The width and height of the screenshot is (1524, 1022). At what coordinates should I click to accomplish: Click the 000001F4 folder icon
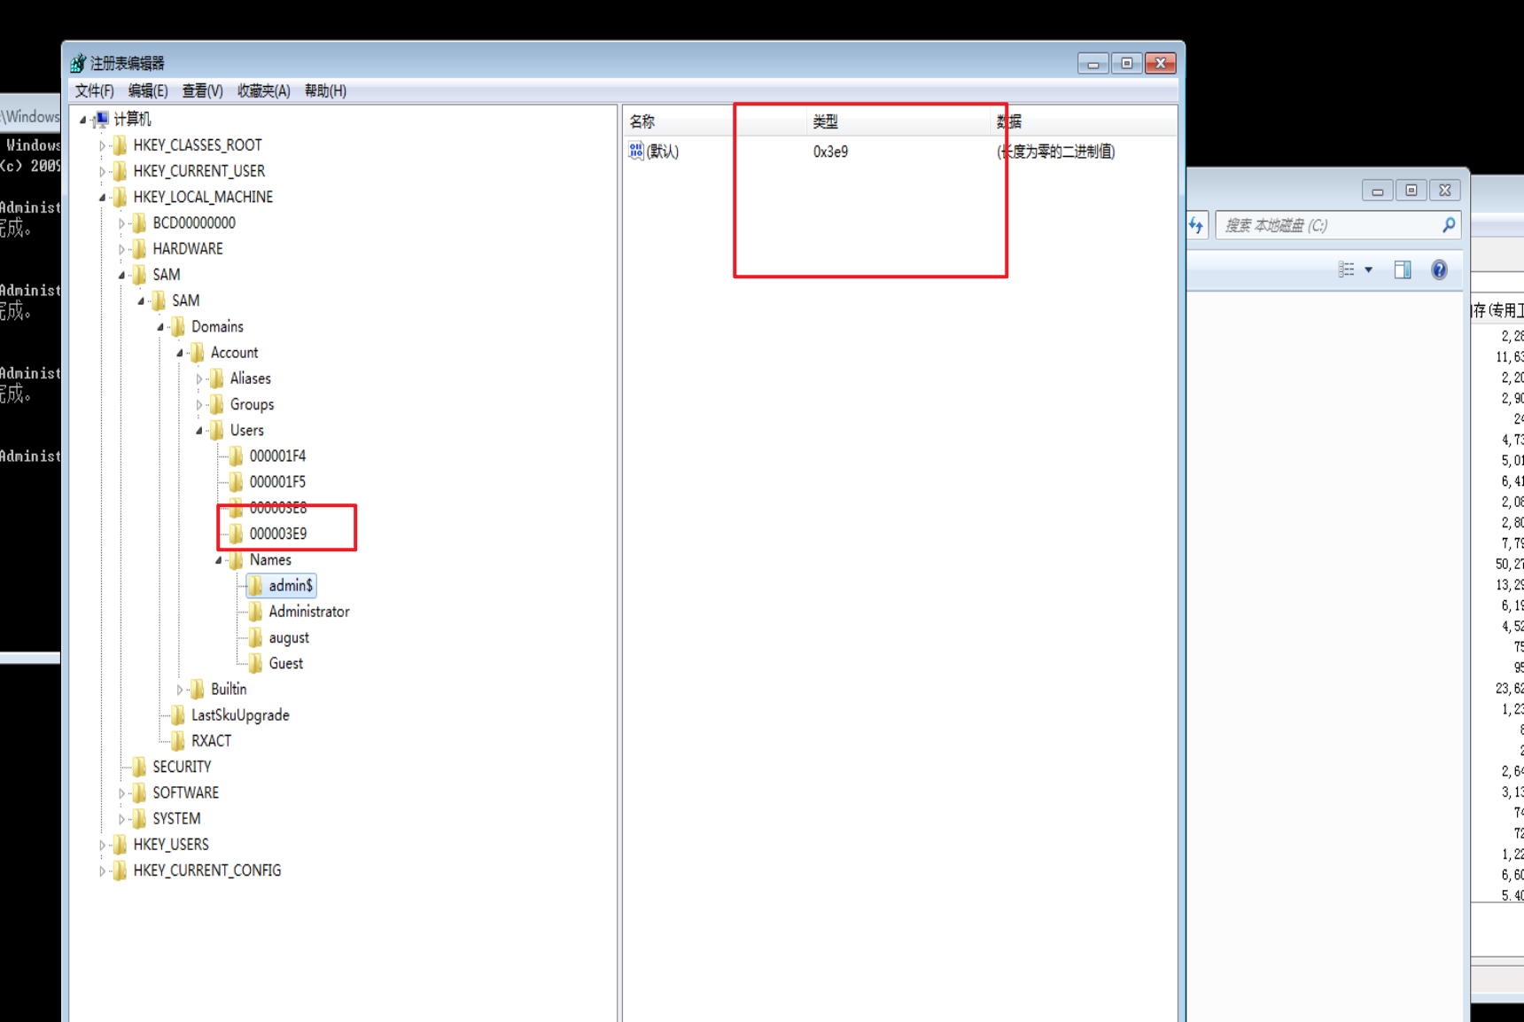tap(236, 456)
